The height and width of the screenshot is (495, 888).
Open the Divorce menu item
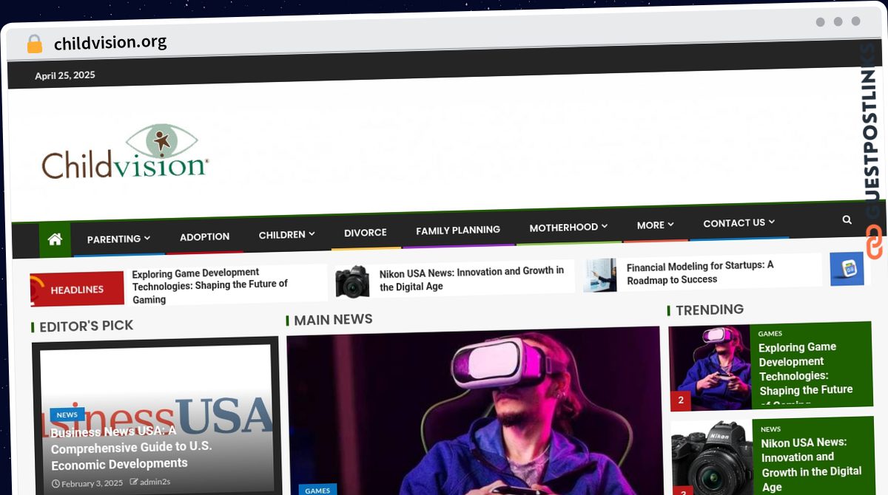click(366, 232)
